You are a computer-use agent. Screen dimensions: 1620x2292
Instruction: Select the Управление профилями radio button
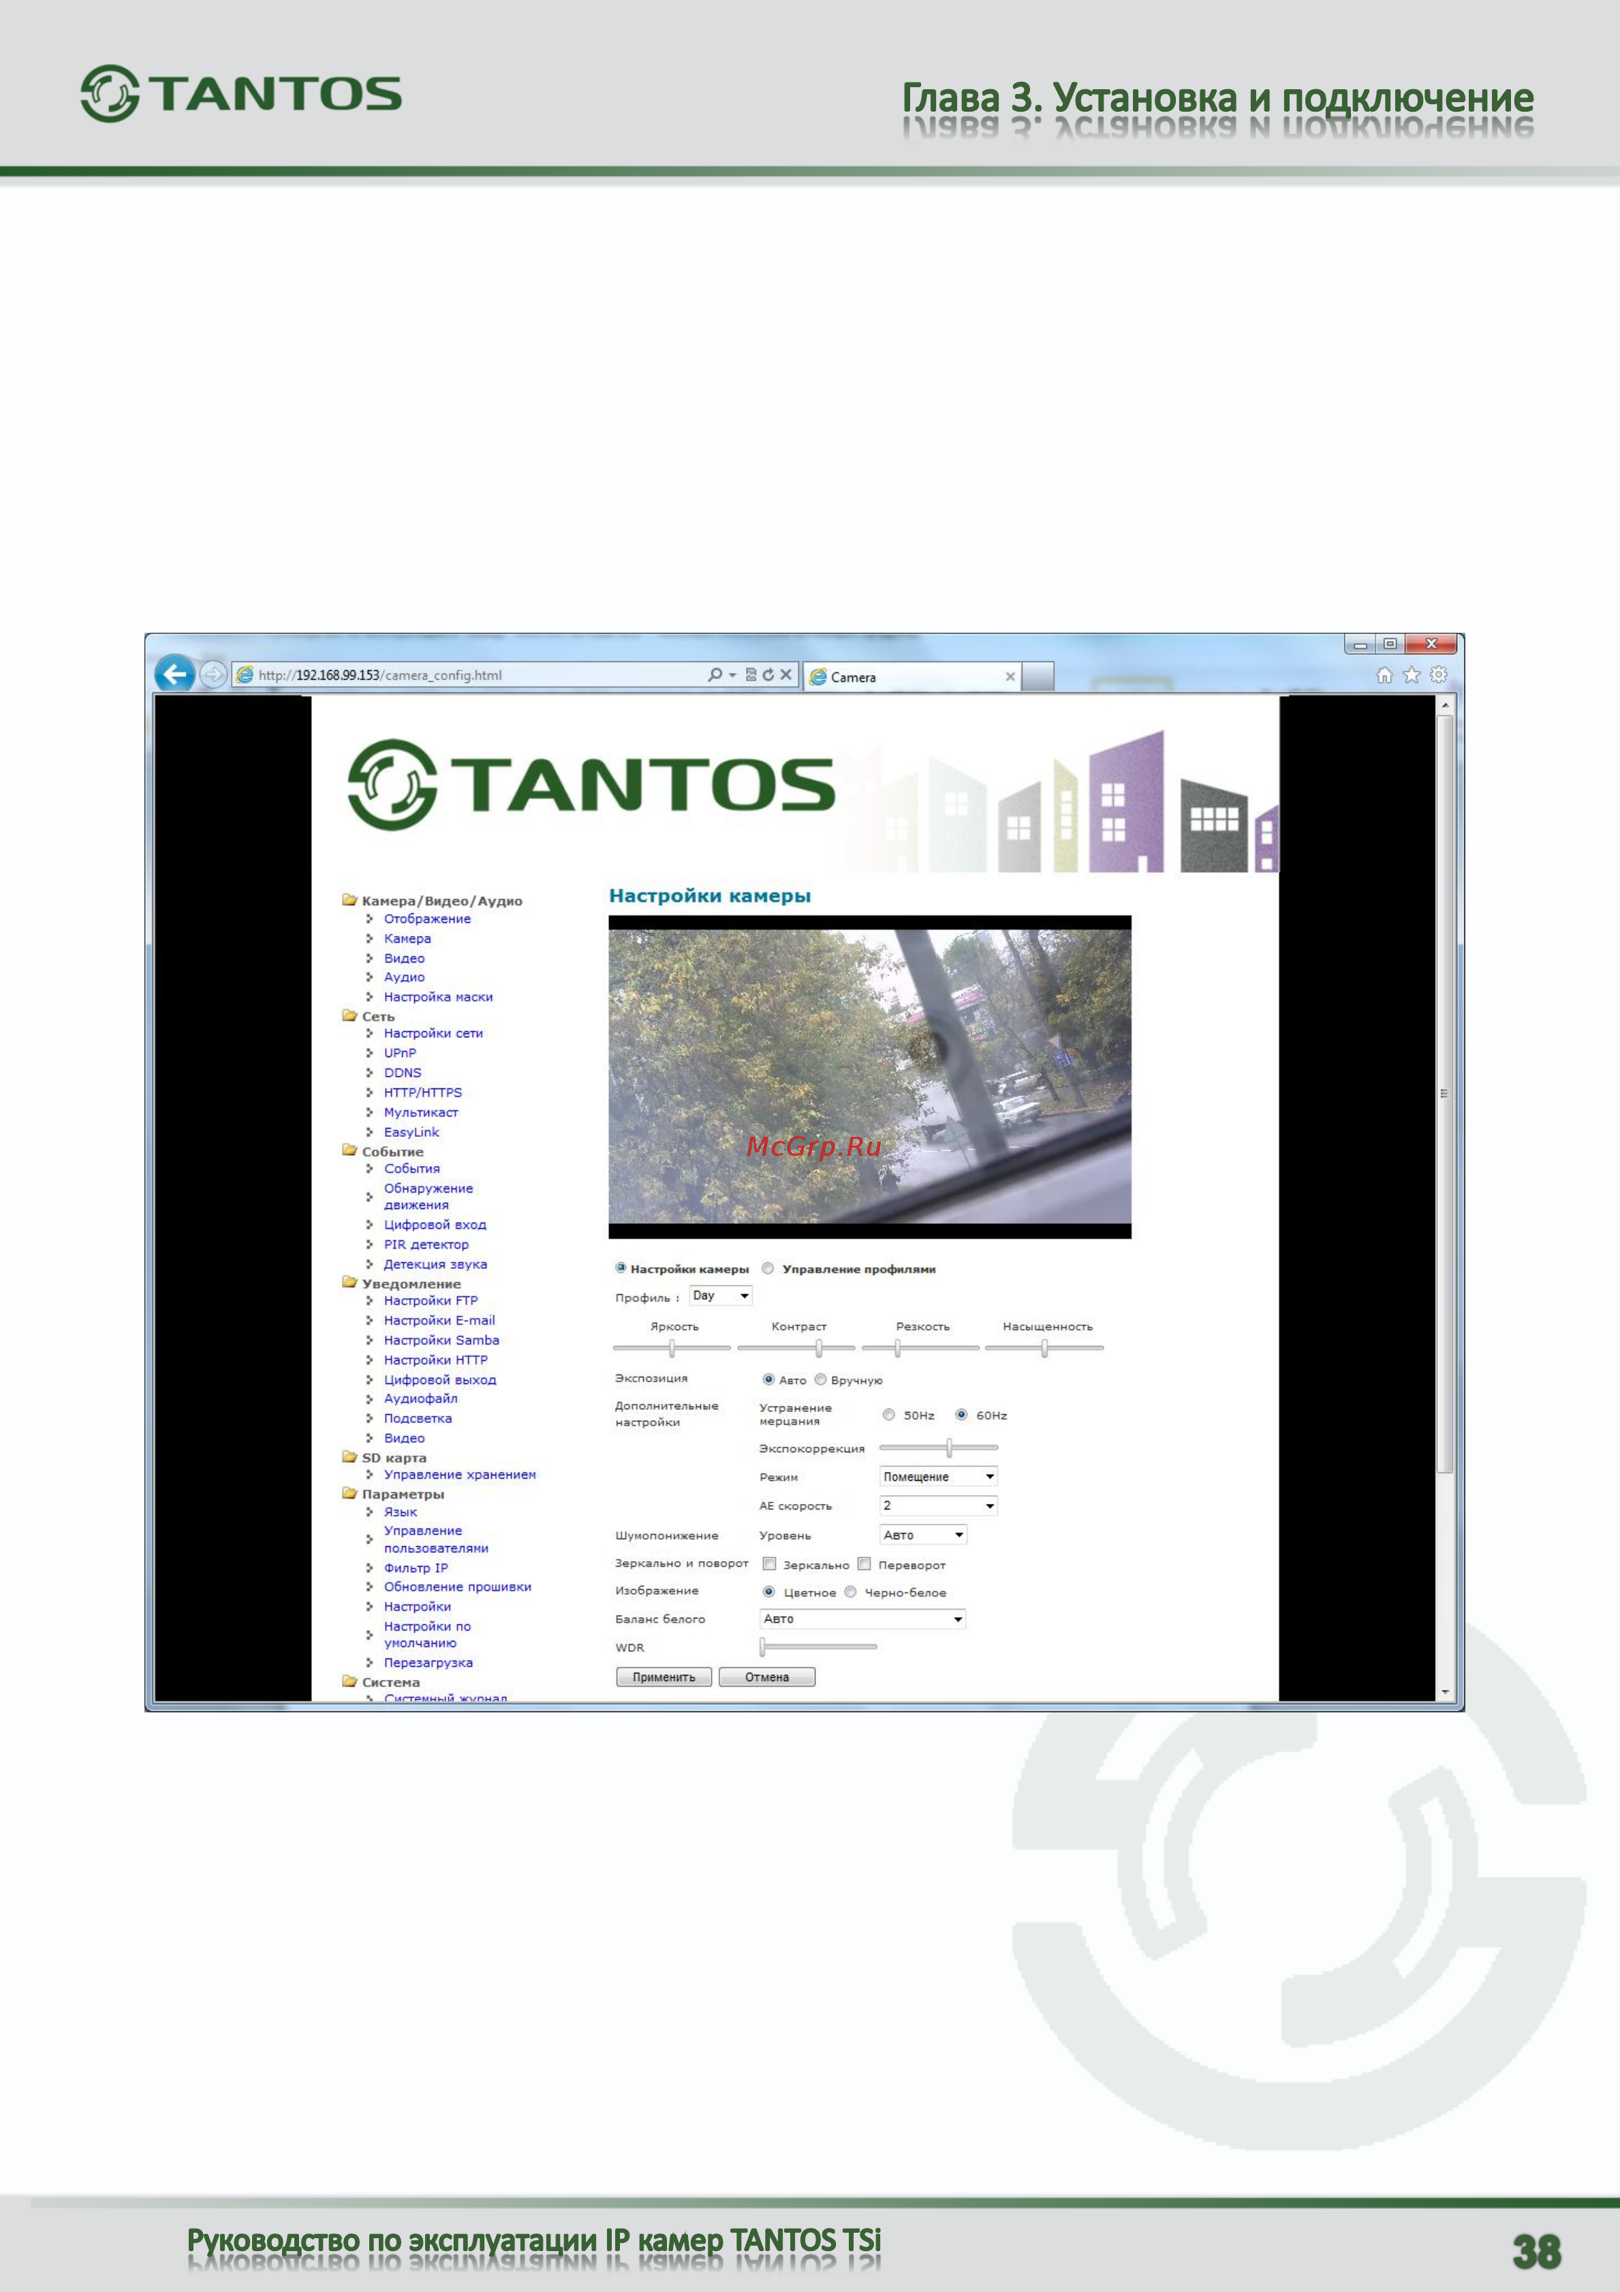(768, 1269)
